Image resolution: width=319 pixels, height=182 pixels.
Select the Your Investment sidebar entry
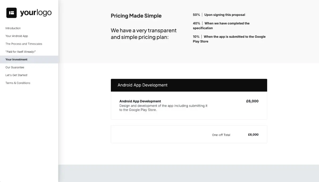(16, 59)
